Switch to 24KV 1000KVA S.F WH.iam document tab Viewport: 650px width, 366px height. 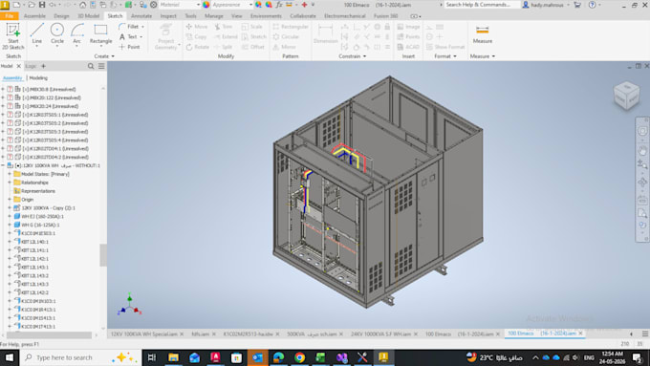[x=380, y=334]
